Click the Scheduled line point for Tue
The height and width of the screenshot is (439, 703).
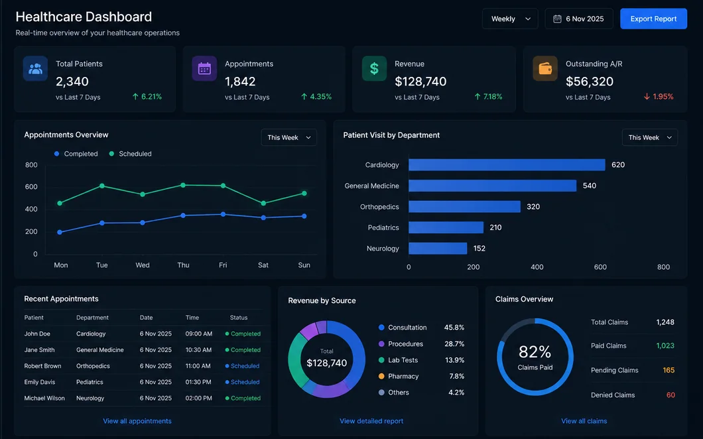[x=102, y=186]
